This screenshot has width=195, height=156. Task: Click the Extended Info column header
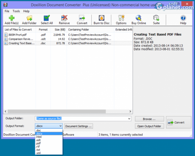[123, 30]
